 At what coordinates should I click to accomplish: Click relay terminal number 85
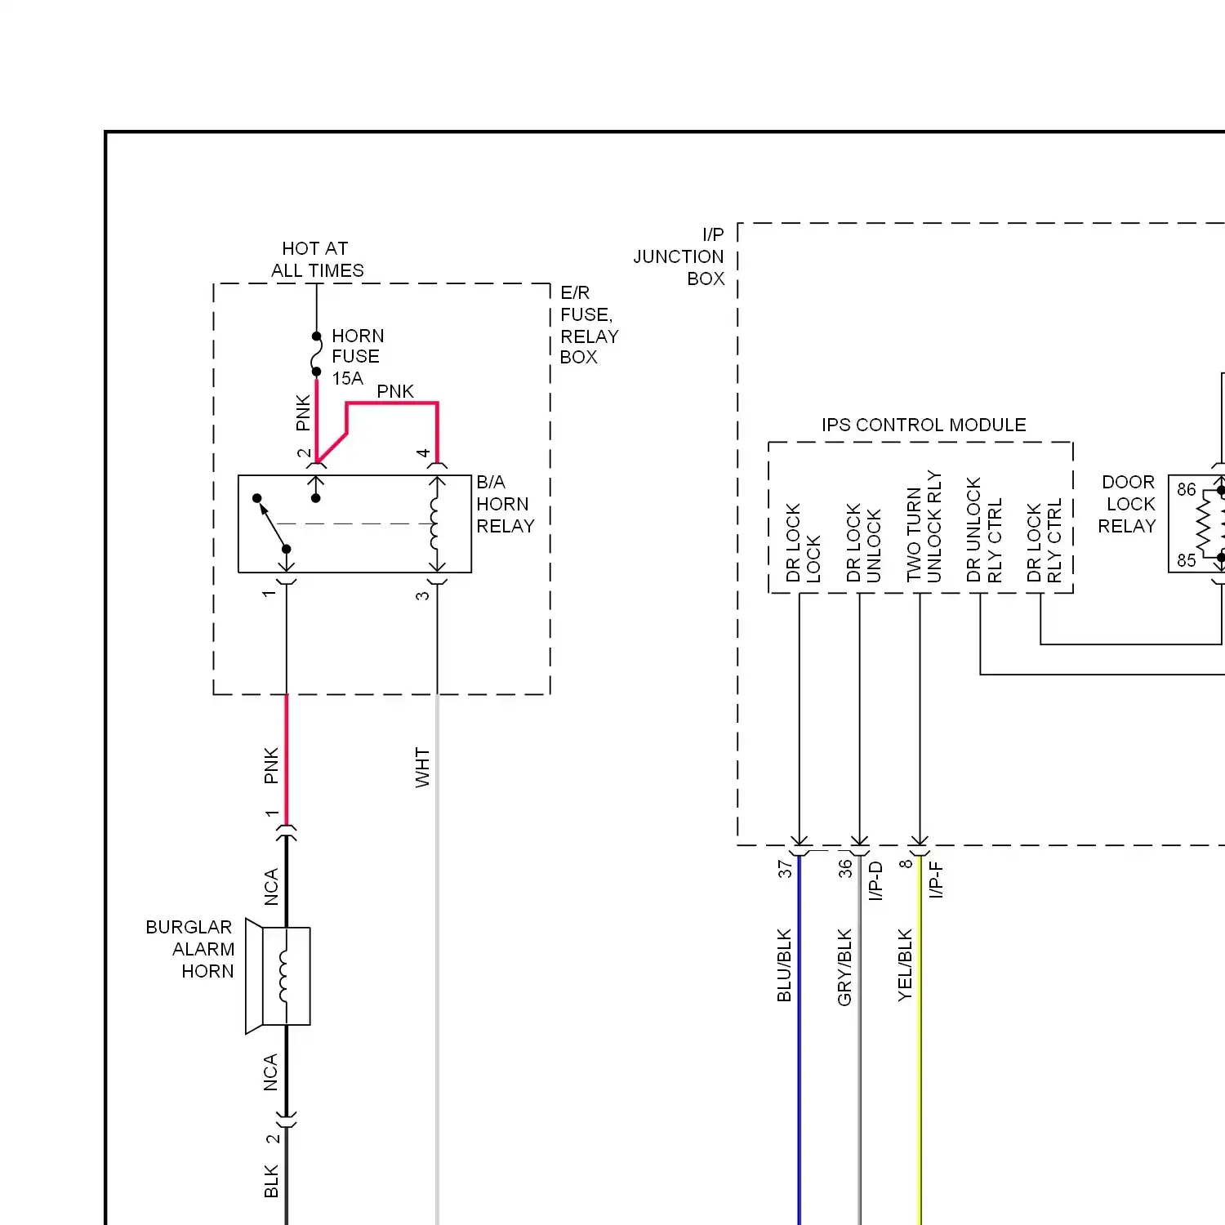click(x=1186, y=560)
